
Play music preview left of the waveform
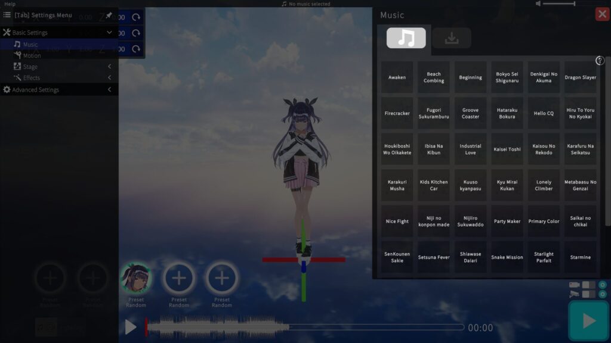(x=131, y=327)
